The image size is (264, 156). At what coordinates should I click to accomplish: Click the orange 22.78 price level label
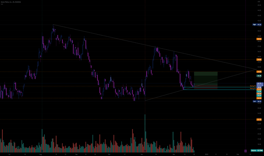[259, 120]
